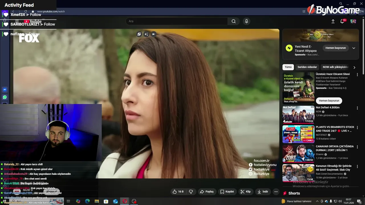Select NOW adlı yükleyiciden chip
This screenshot has height=205, width=365.
[x=335, y=67]
